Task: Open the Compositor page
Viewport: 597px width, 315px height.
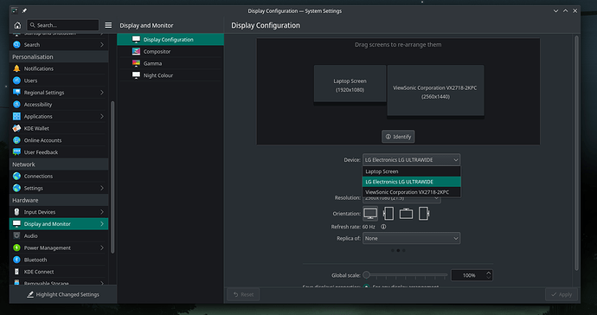Action: pyautogui.click(x=170, y=51)
